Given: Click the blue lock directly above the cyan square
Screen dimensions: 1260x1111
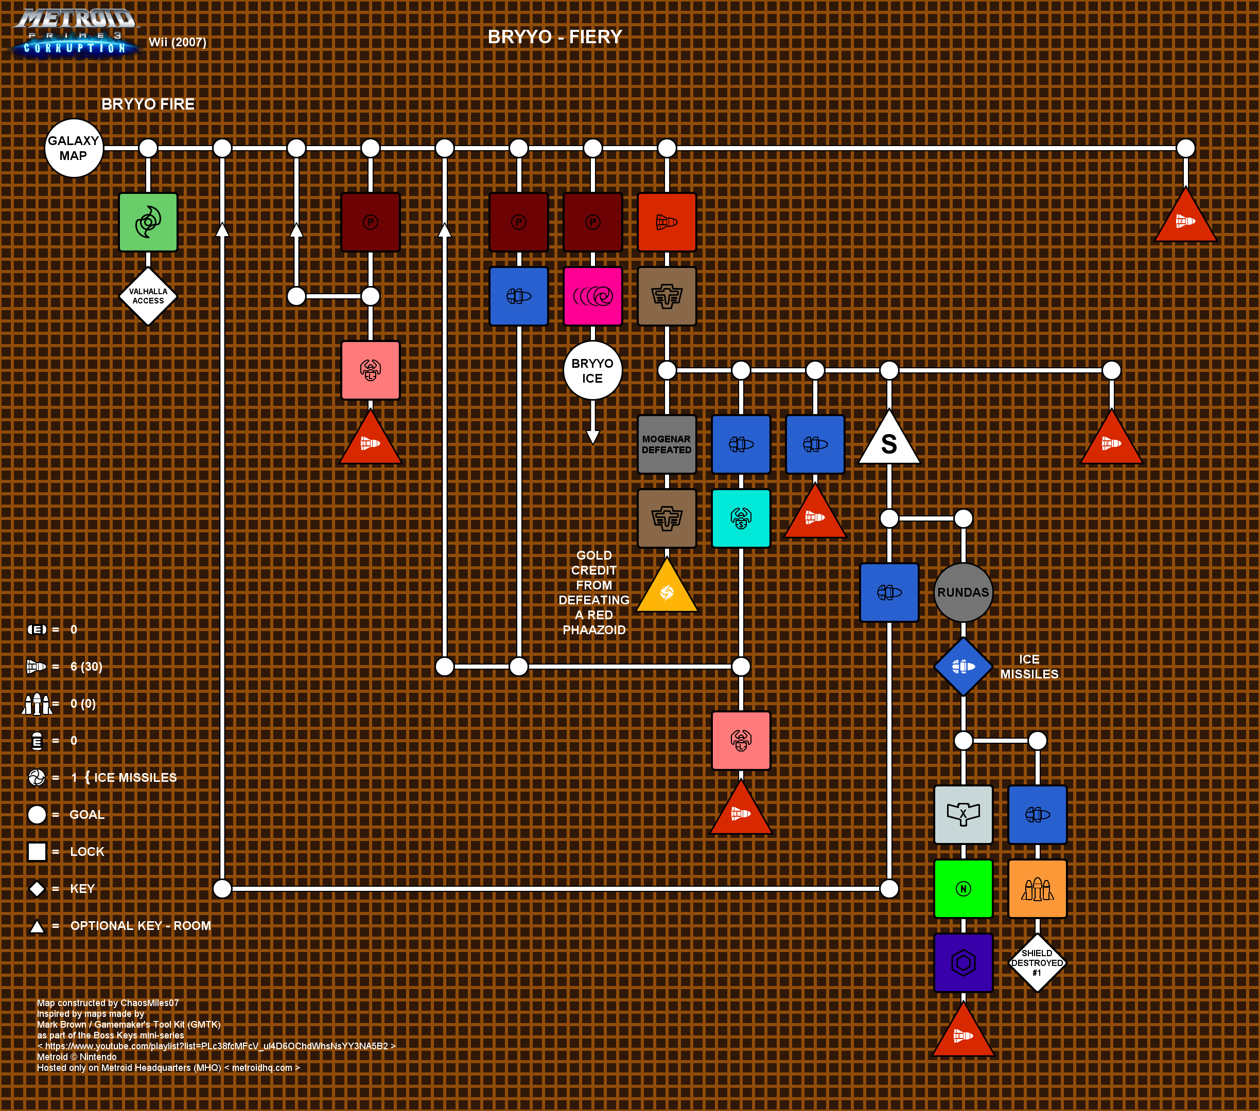Looking at the screenshot, I should 741,444.
